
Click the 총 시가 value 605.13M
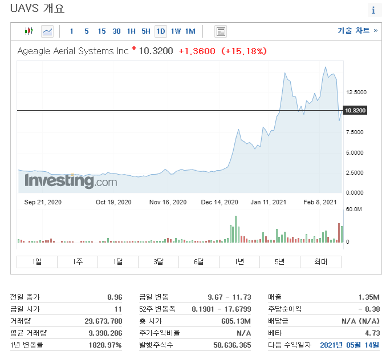236,321
